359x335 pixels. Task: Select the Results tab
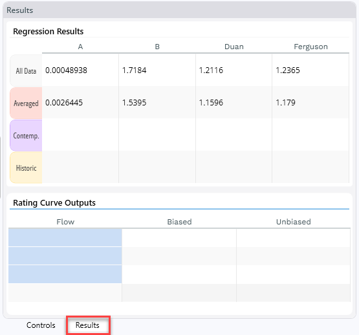click(x=87, y=325)
